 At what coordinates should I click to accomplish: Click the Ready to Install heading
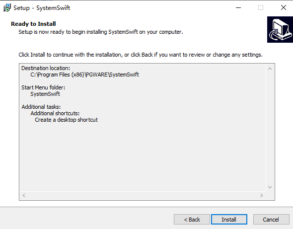point(33,24)
